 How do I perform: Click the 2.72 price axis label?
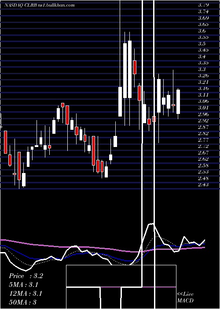click(x=203, y=146)
